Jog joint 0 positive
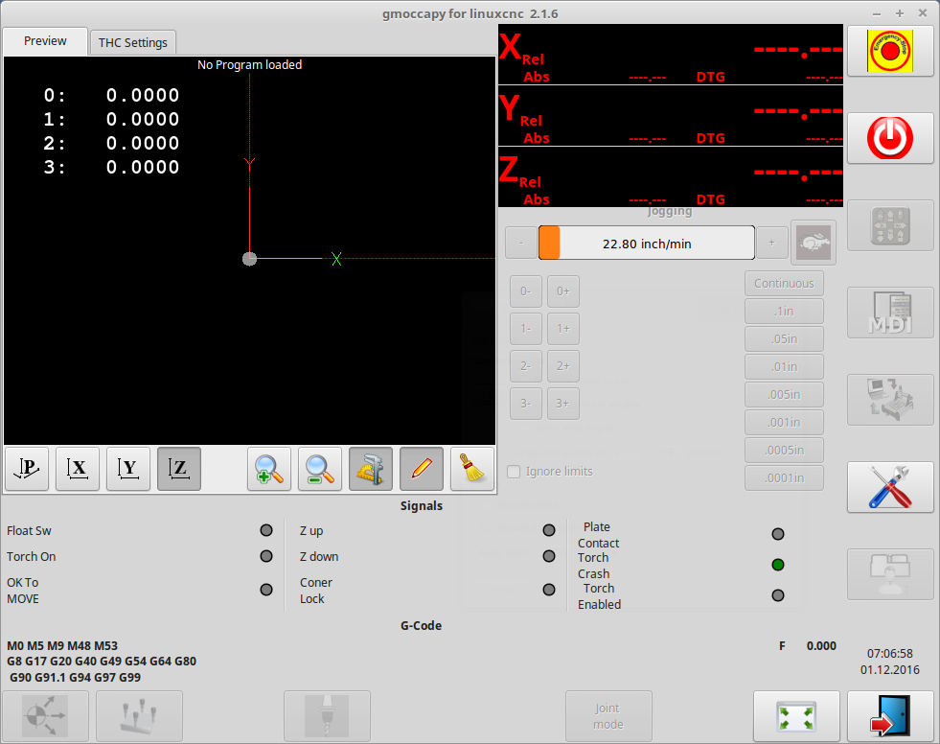This screenshot has height=744, width=940. tap(562, 291)
